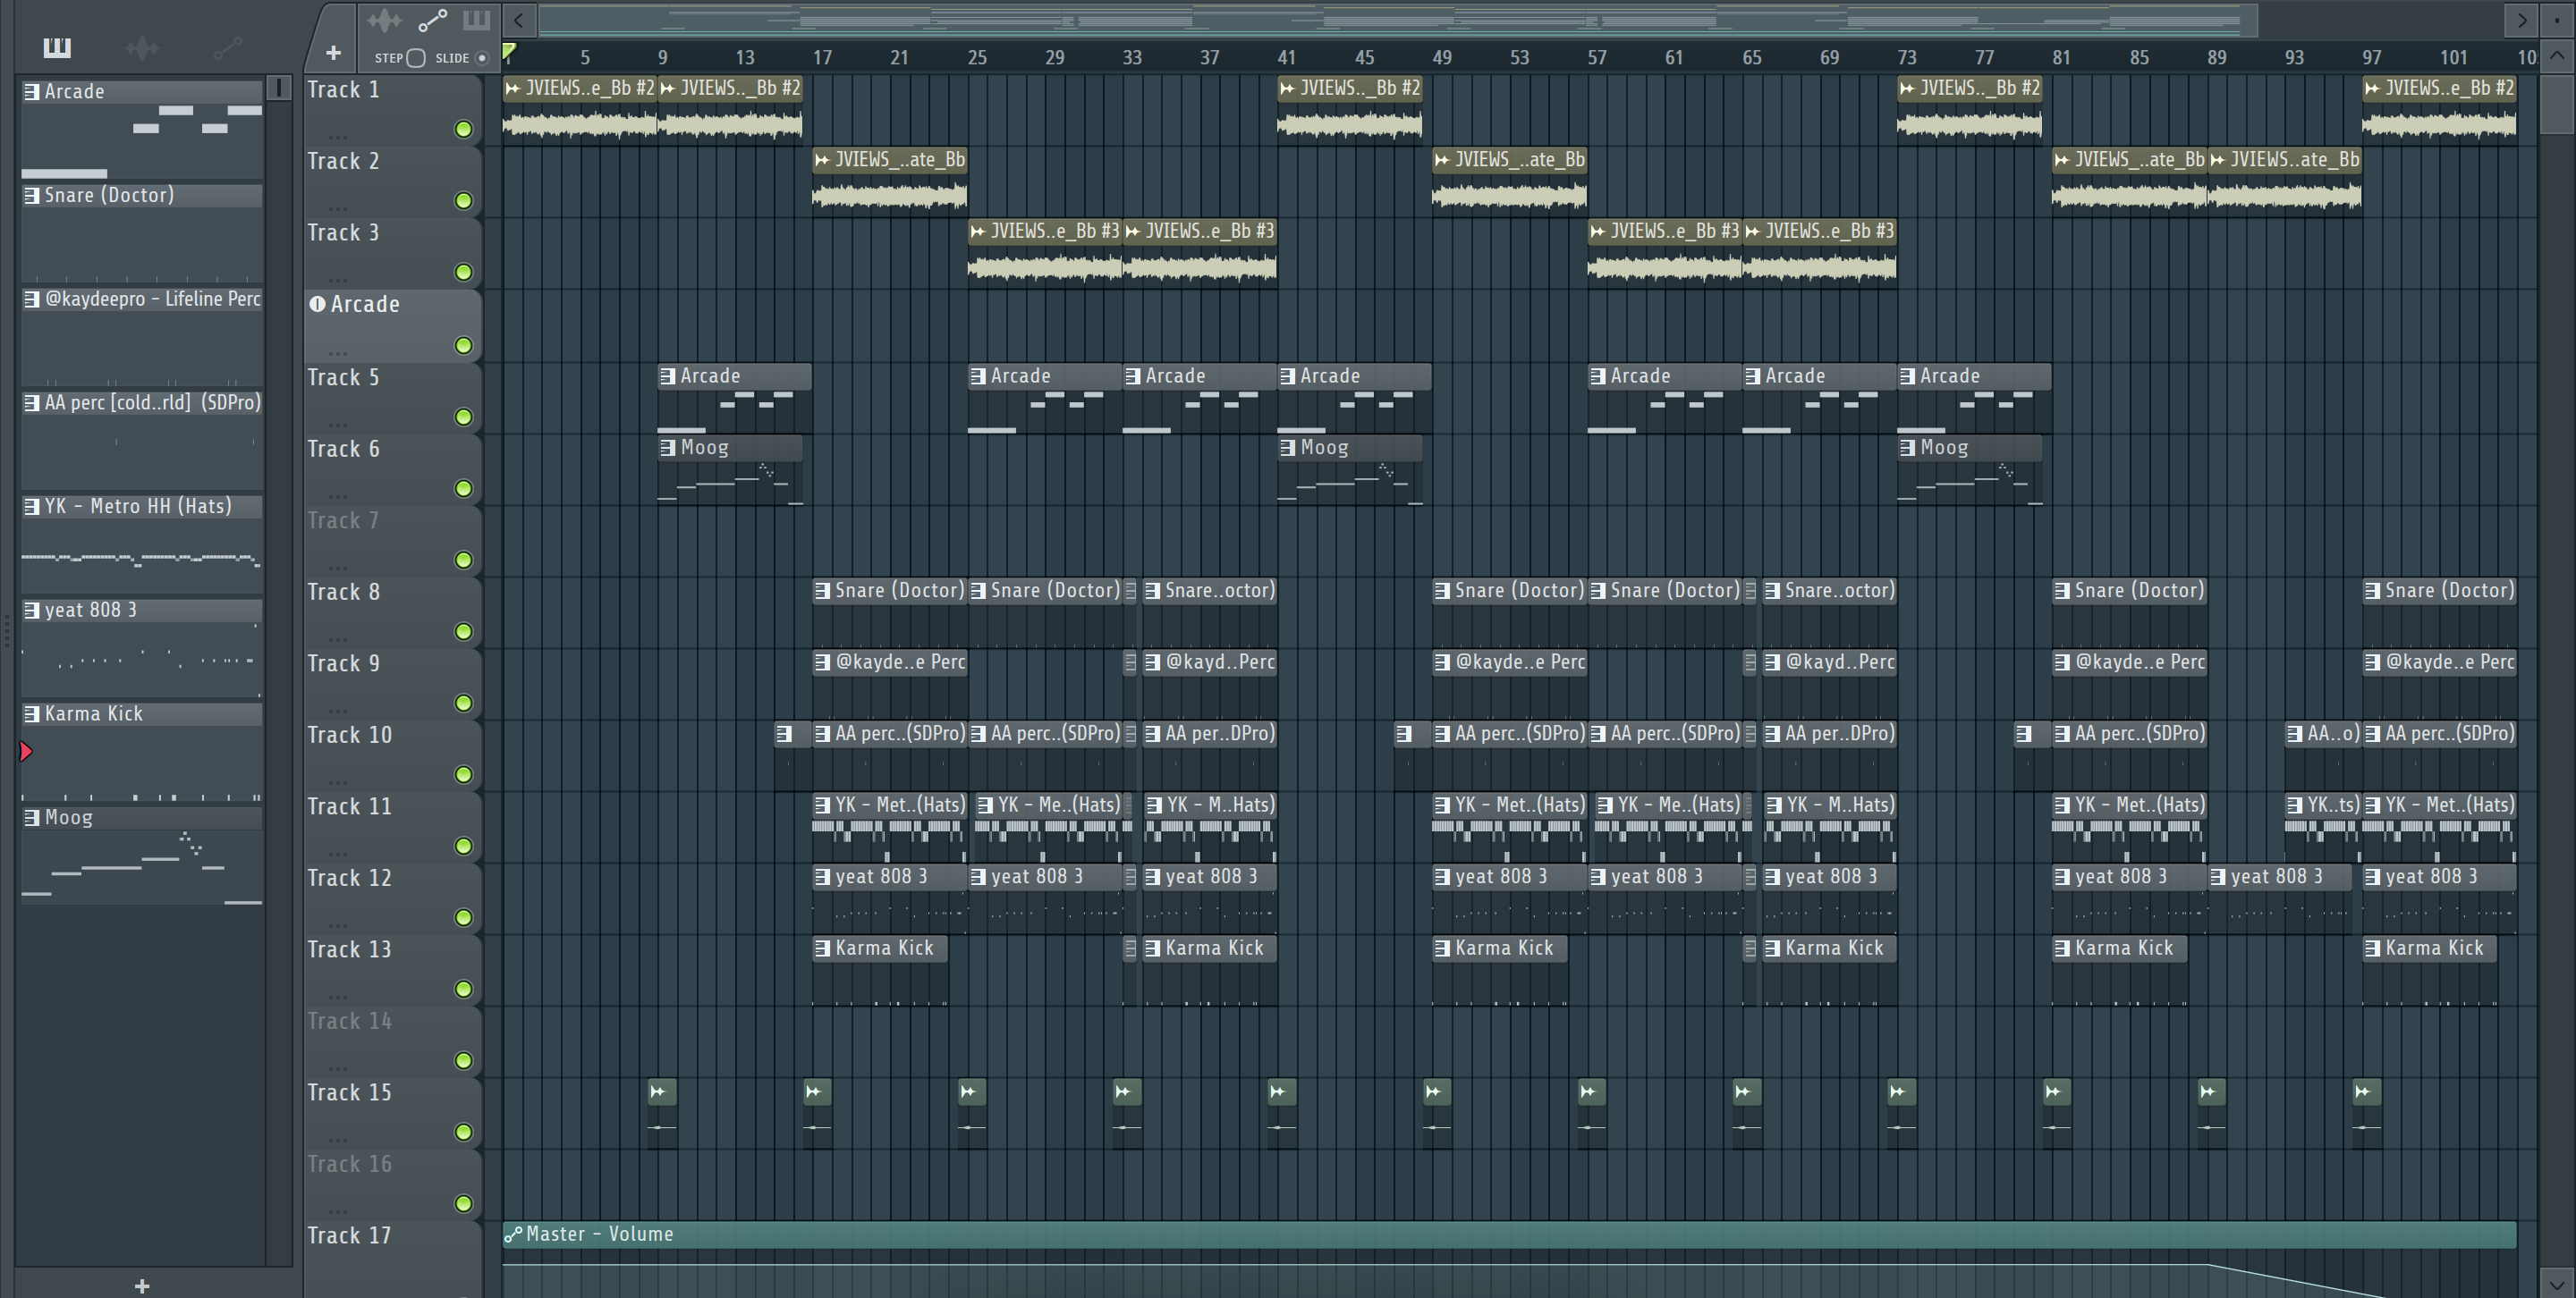2576x1298 pixels.
Task: Click the horizontal song overview scrollbar
Action: [1398, 20]
